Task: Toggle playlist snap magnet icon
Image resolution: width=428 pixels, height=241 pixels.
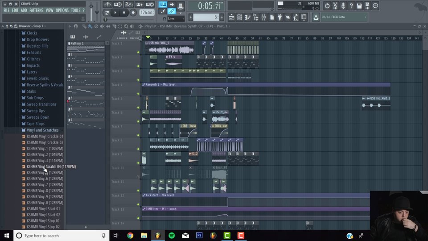Action: (x=76, y=26)
